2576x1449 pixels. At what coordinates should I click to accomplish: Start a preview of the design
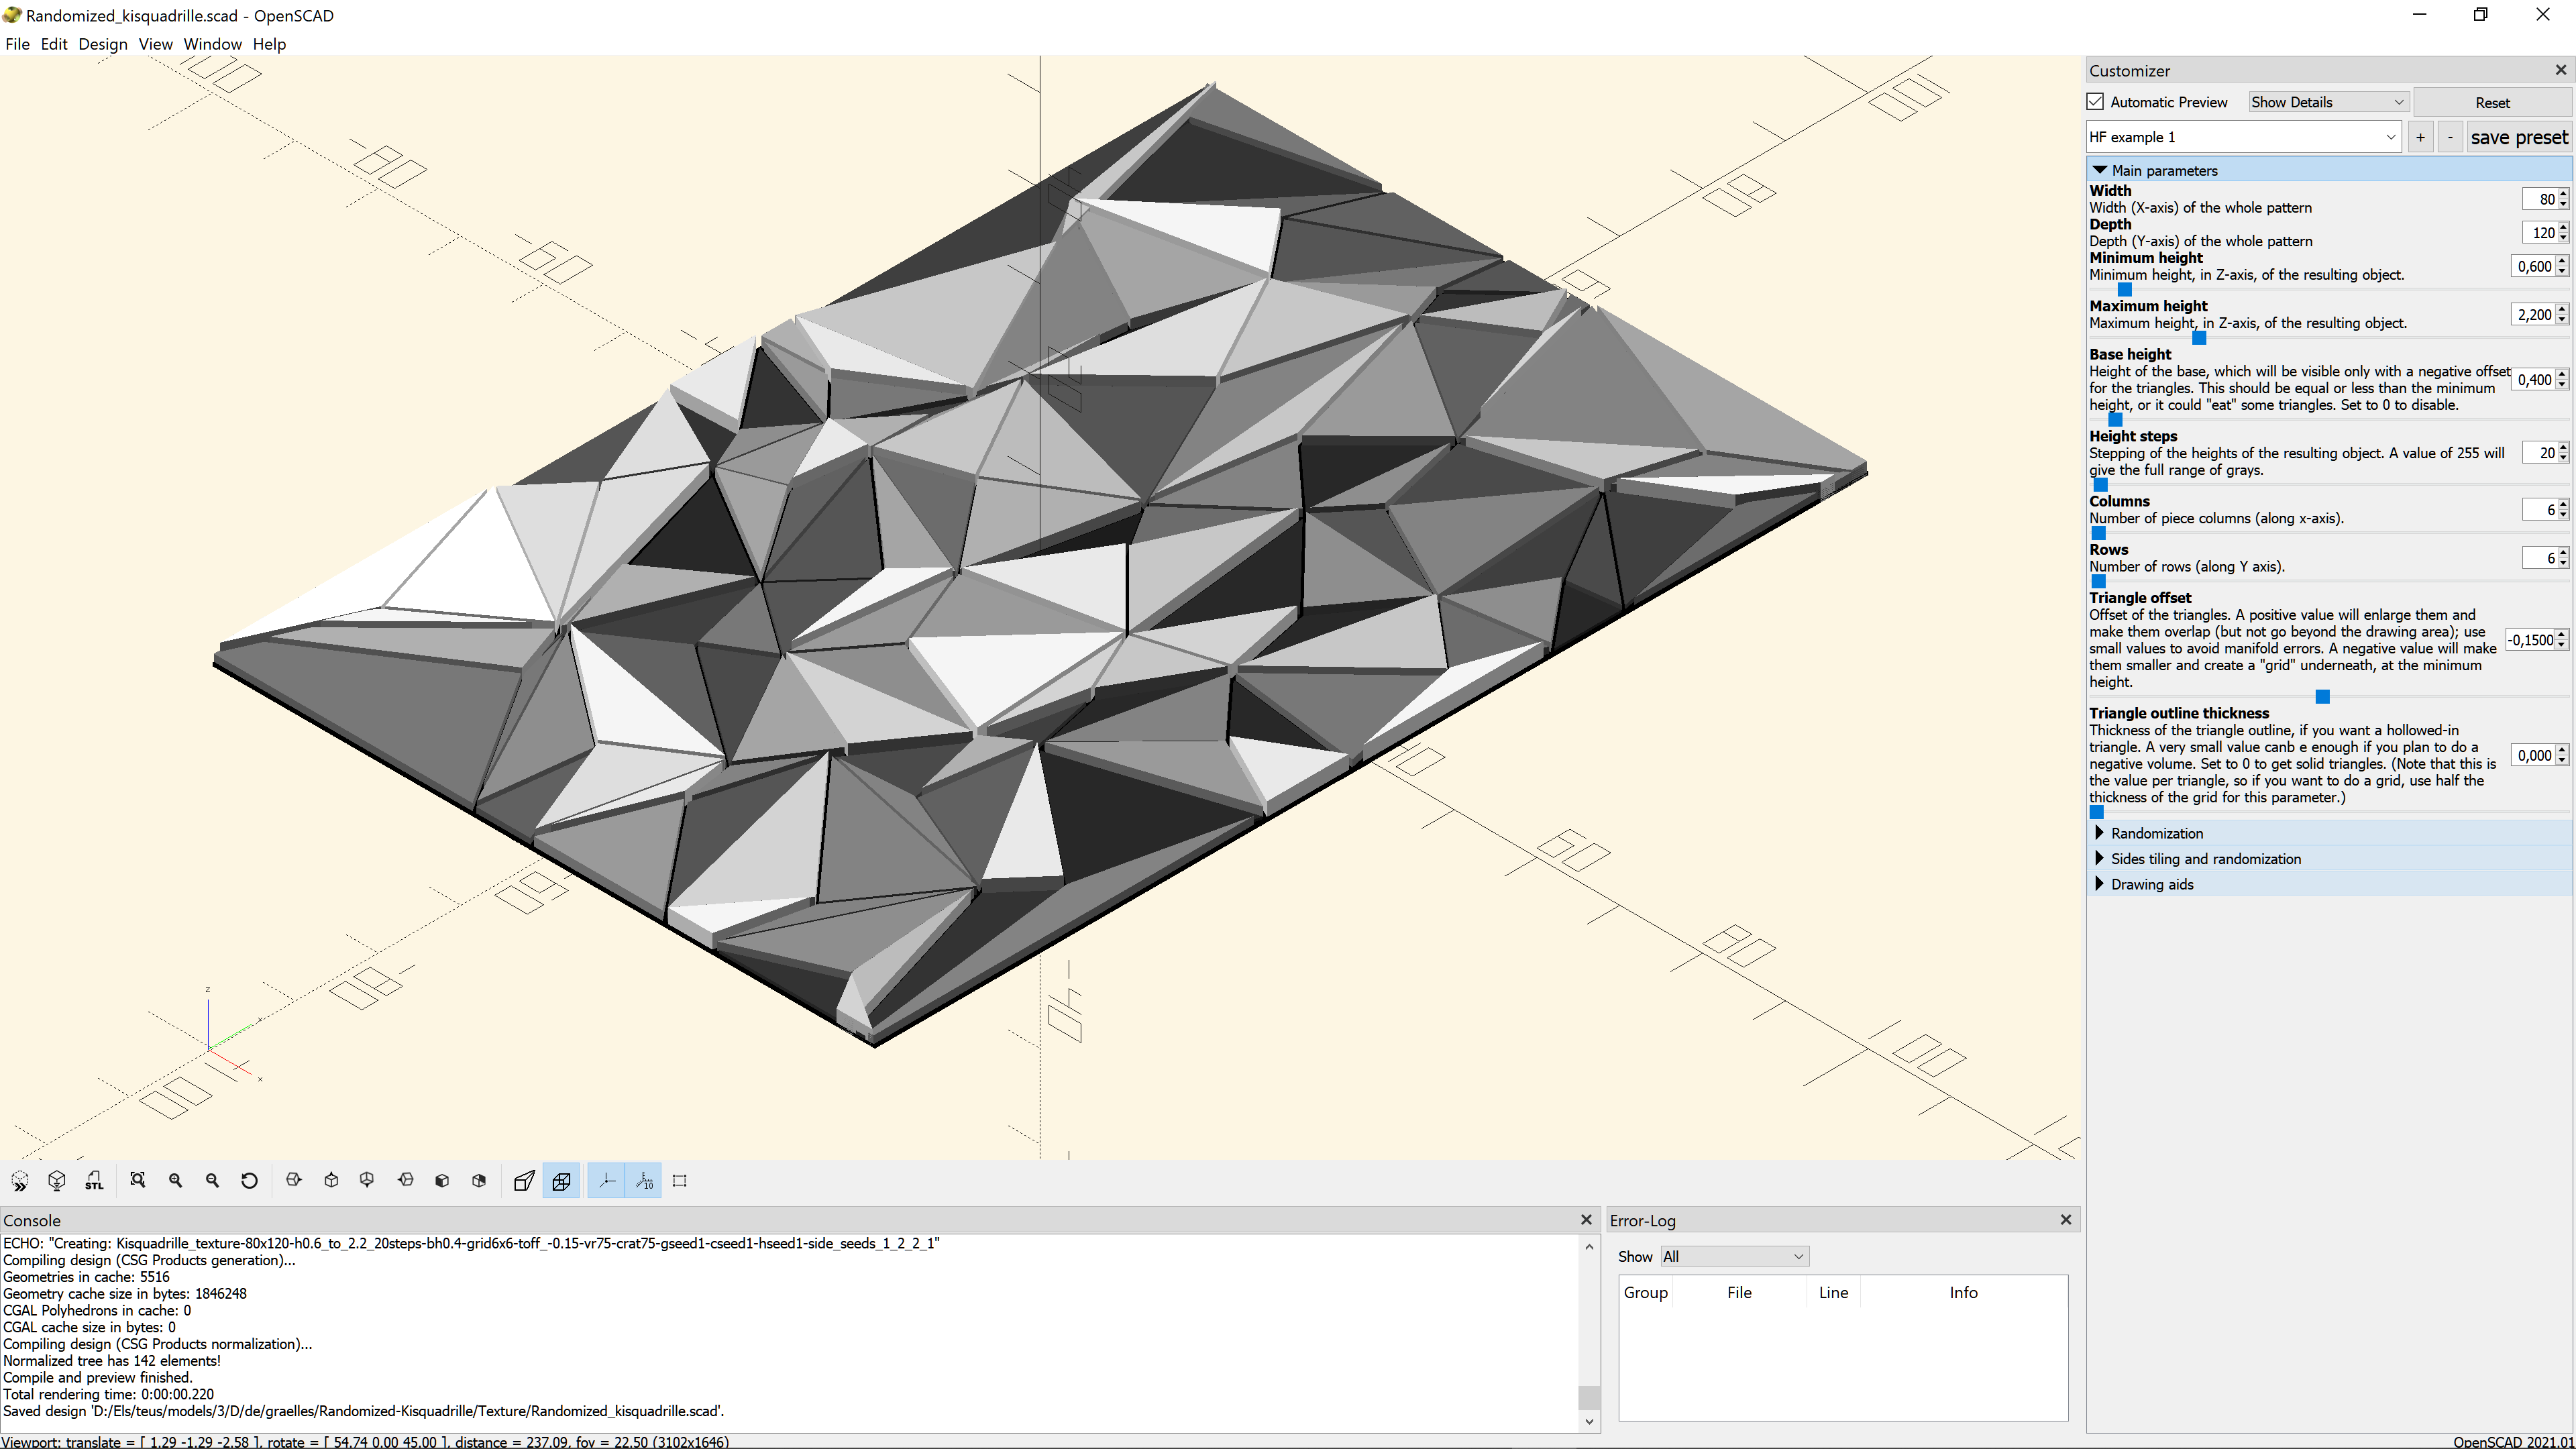(x=20, y=1180)
